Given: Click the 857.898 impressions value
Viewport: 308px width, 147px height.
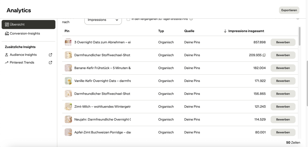Looking at the screenshot, I should 260,42.
